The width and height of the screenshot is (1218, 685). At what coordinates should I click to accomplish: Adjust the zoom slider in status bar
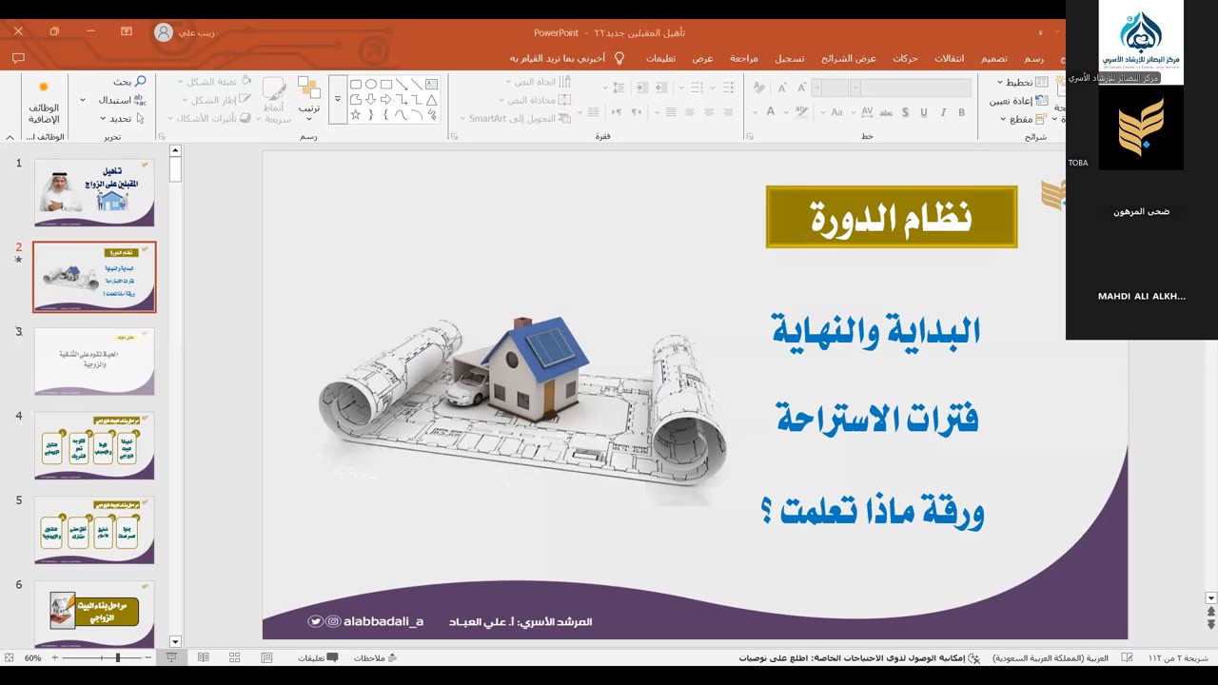pyautogui.click(x=118, y=657)
